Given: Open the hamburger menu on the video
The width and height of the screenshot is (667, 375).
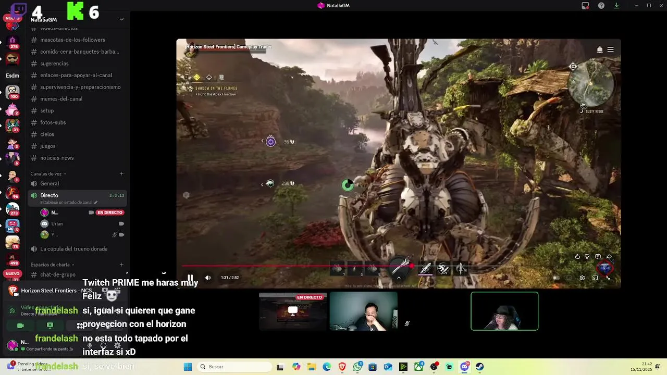Looking at the screenshot, I should point(610,49).
